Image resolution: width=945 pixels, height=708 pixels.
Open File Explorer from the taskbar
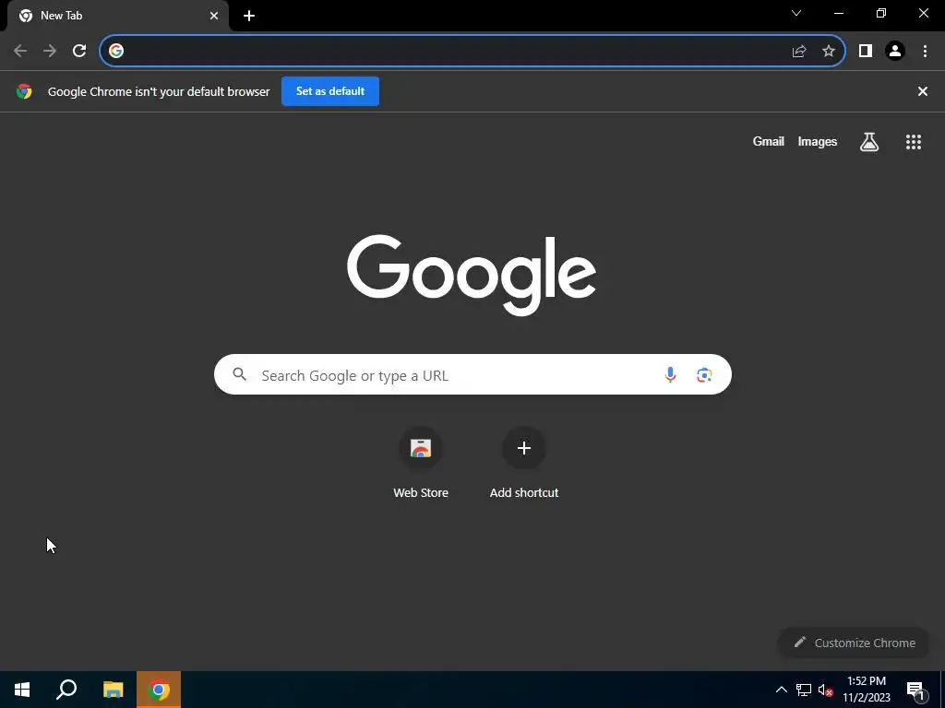click(113, 690)
